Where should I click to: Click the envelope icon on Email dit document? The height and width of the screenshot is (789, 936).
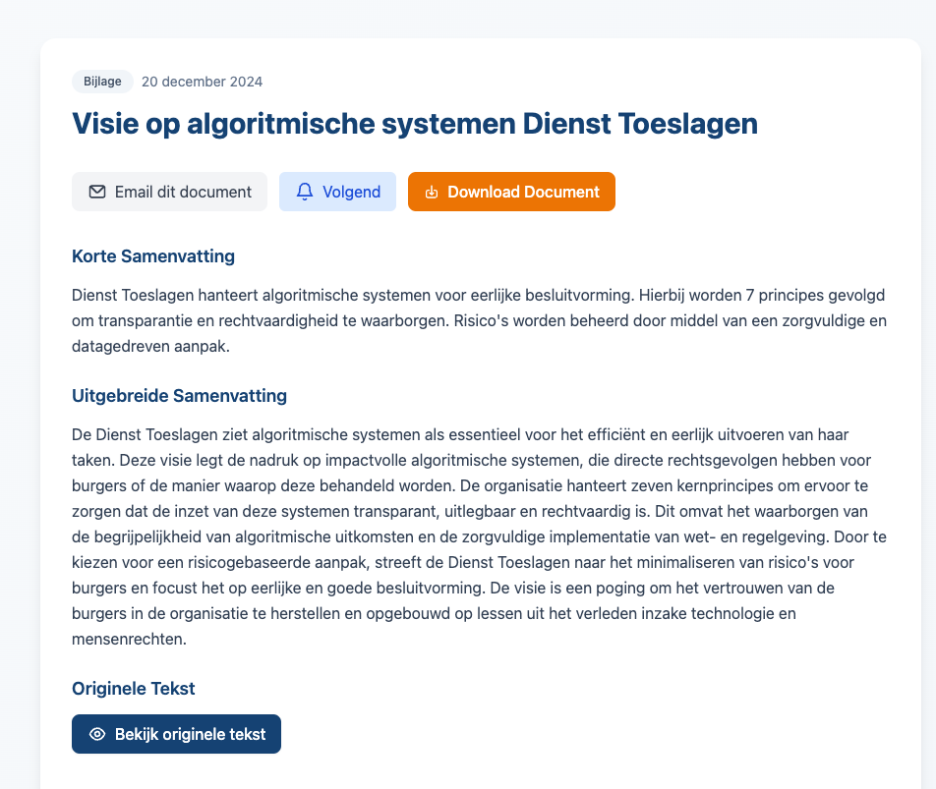(x=96, y=192)
